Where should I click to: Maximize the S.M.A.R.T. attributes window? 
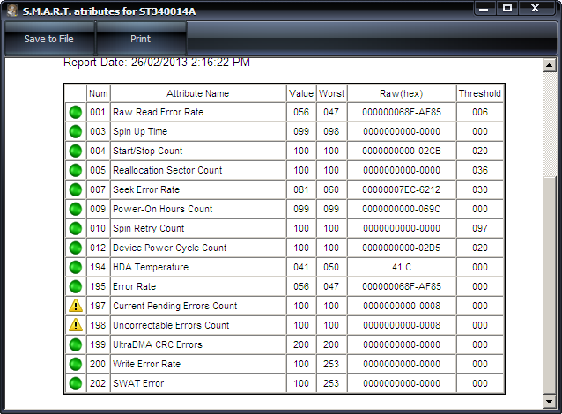(507, 9)
